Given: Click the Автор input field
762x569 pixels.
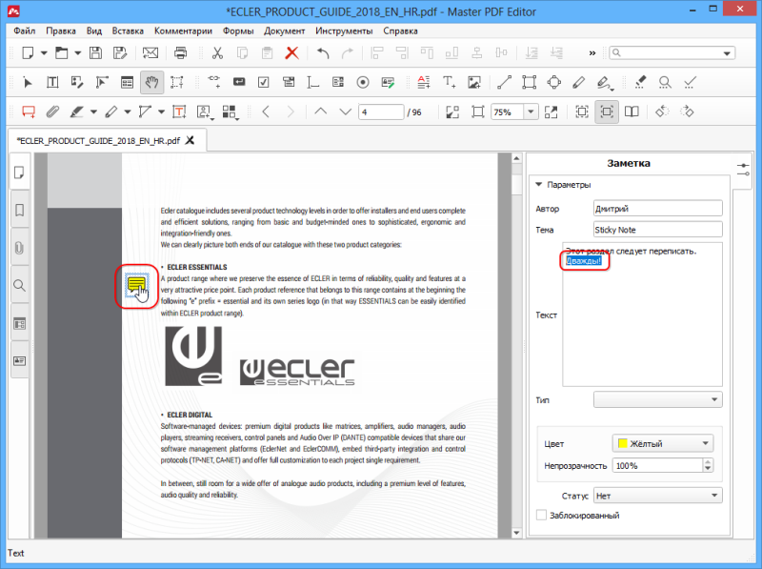Looking at the screenshot, I should click(x=658, y=208).
